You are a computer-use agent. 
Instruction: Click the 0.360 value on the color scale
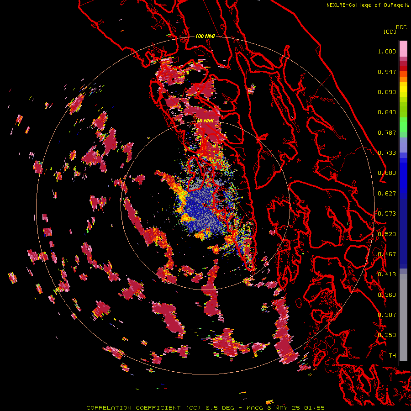pyautogui.click(x=387, y=295)
